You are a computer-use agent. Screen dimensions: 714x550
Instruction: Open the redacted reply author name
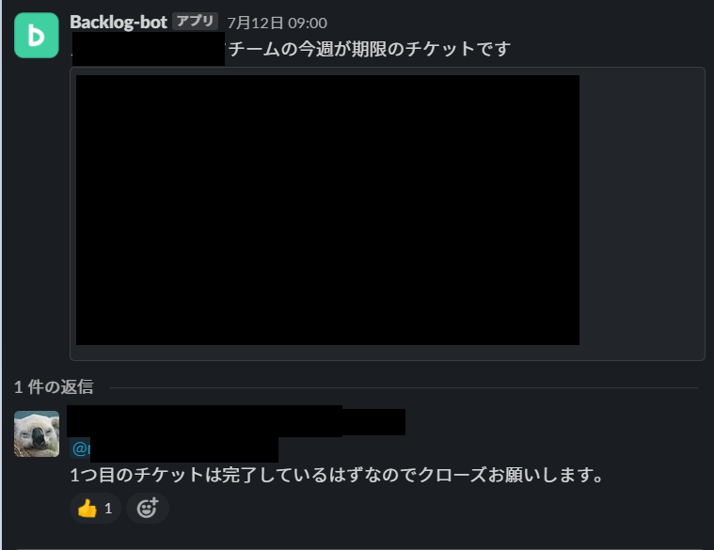click(x=205, y=421)
